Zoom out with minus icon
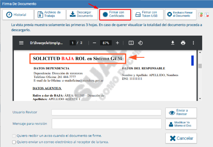 click(94, 43)
